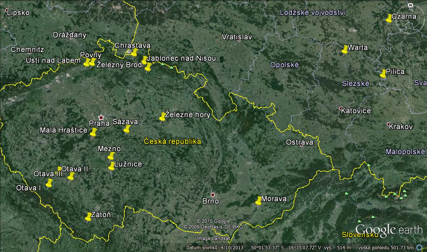The image size is (427, 252).
Task: Open the Pilica placemark pin
Action: 383,73
